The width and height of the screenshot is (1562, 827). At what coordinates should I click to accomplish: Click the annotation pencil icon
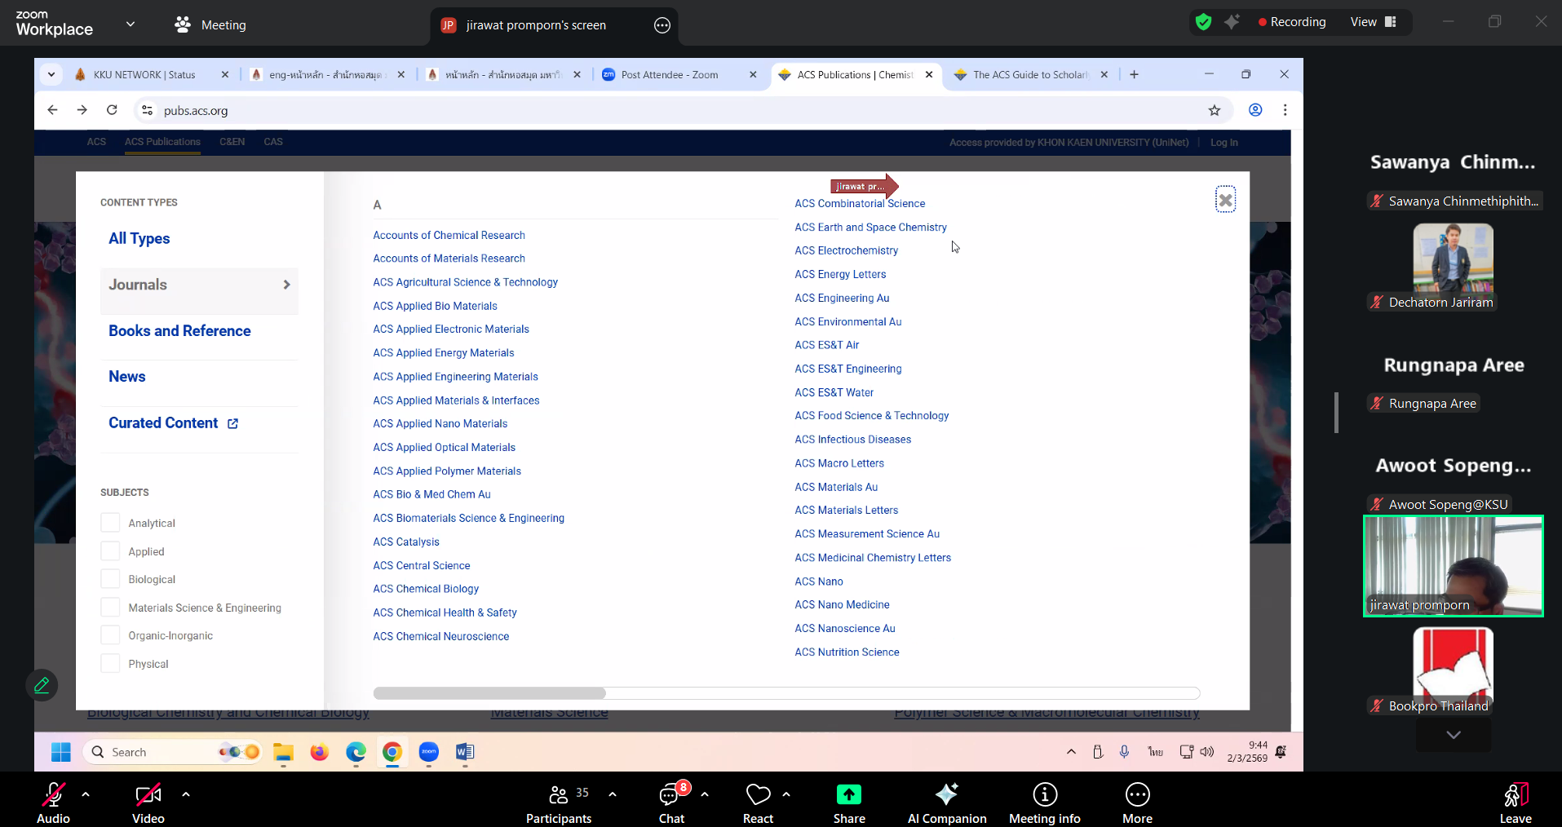(x=42, y=685)
